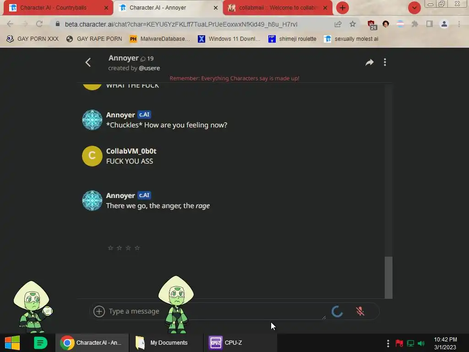
Task: Open the green chat app in taskbar
Action: pyautogui.click(x=40, y=343)
